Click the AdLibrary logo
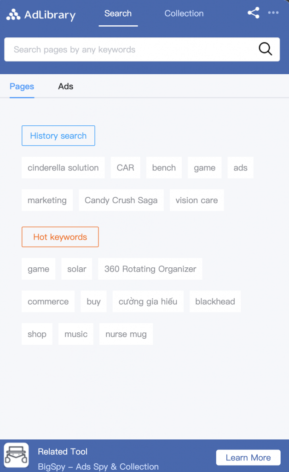289x472 pixels. pyautogui.click(x=41, y=14)
